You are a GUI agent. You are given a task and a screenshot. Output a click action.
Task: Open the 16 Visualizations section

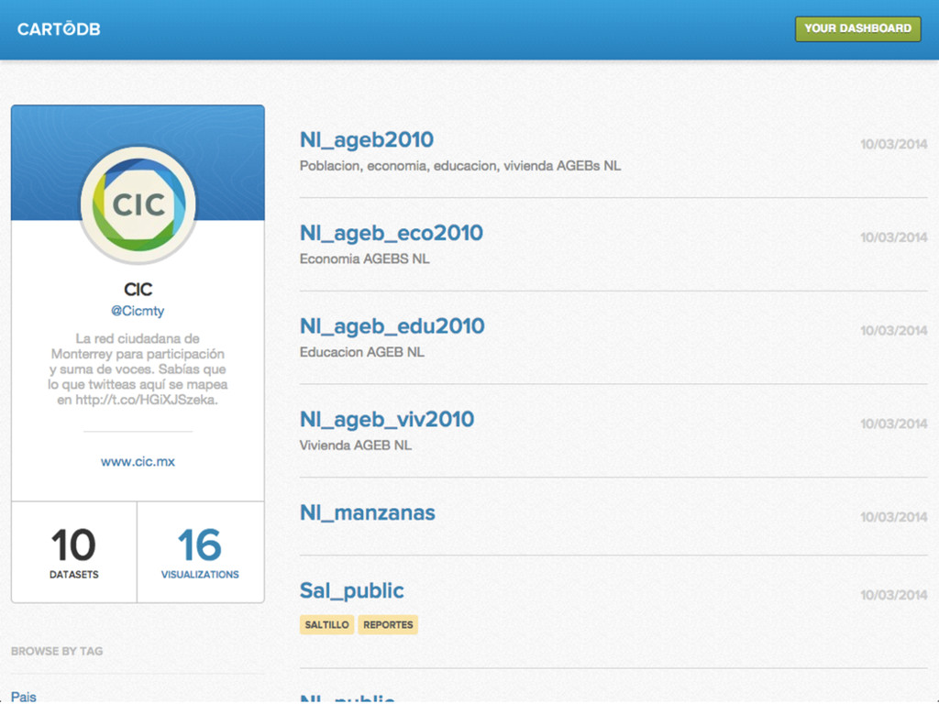click(x=200, y=553)
